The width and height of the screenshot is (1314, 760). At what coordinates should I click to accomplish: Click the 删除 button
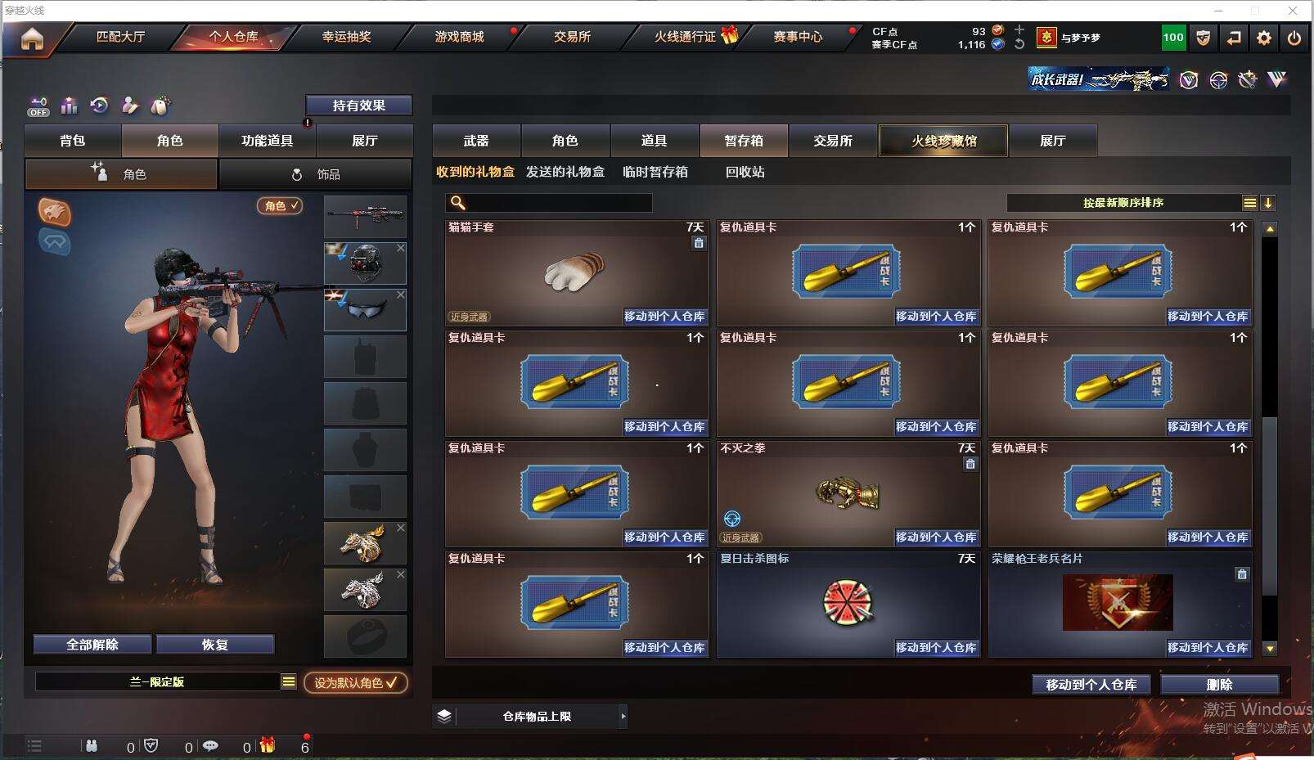click(1219, 685)
